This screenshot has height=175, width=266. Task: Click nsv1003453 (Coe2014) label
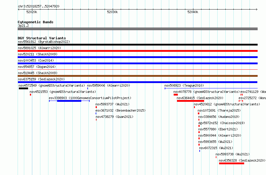(x=36, y=60)
